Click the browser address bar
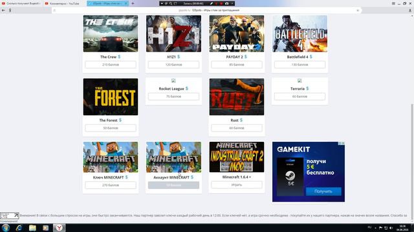 [x=207, y=10]
